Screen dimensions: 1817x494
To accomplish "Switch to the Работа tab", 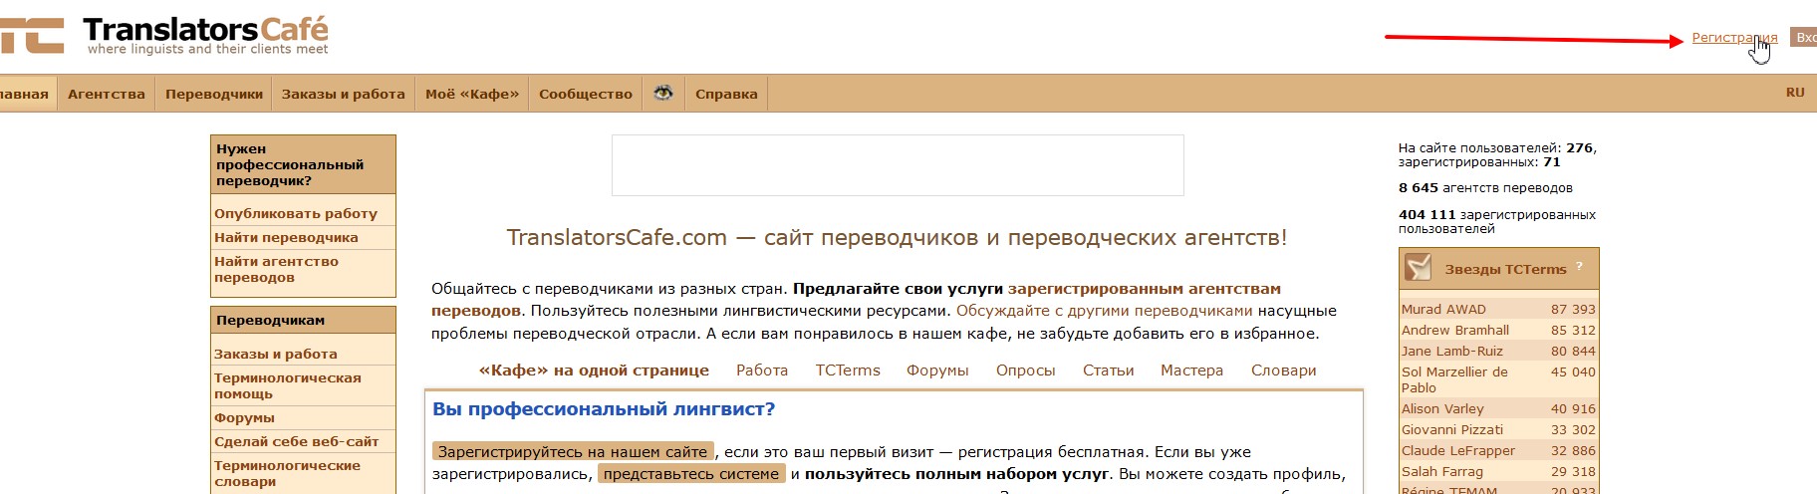I will pos(762,370).
